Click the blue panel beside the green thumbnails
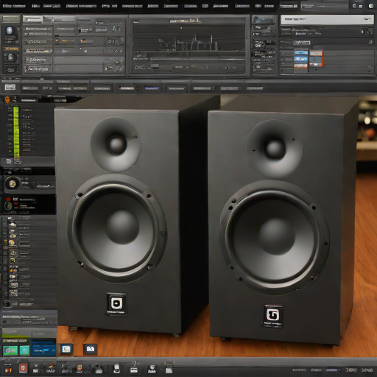 coord(43,348)
